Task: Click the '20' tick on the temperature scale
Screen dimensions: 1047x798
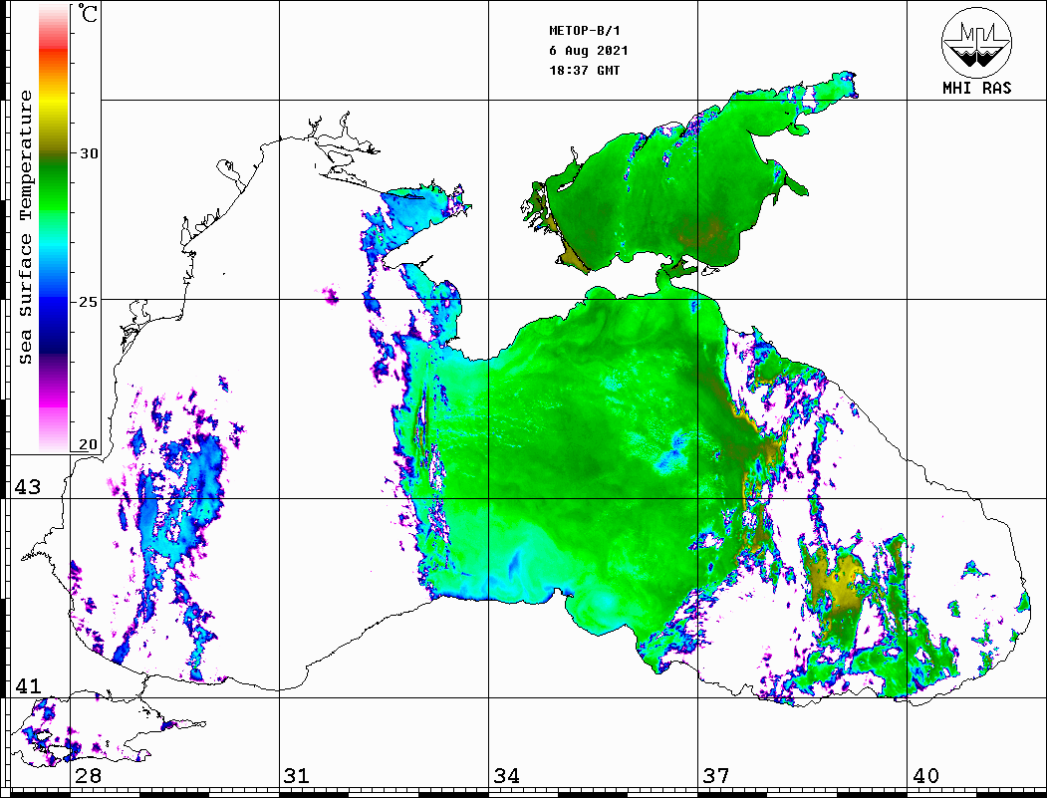Action: pos(89,444)
